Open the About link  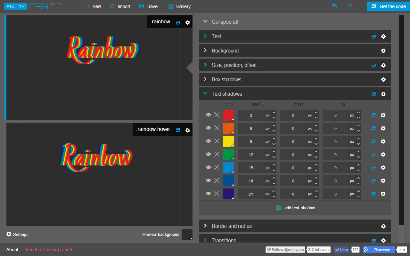click(12, 250)
